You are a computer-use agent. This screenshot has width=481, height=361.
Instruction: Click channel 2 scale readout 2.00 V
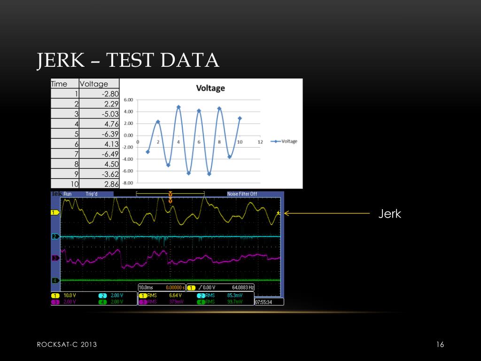click(117, 295)
